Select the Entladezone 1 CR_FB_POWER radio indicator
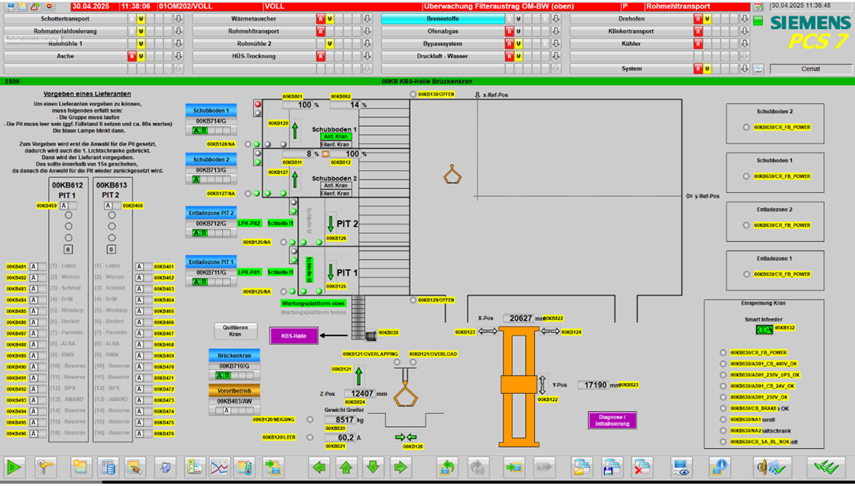The height and width of the screenshot is (486, 855). click(x=746, y=275)
